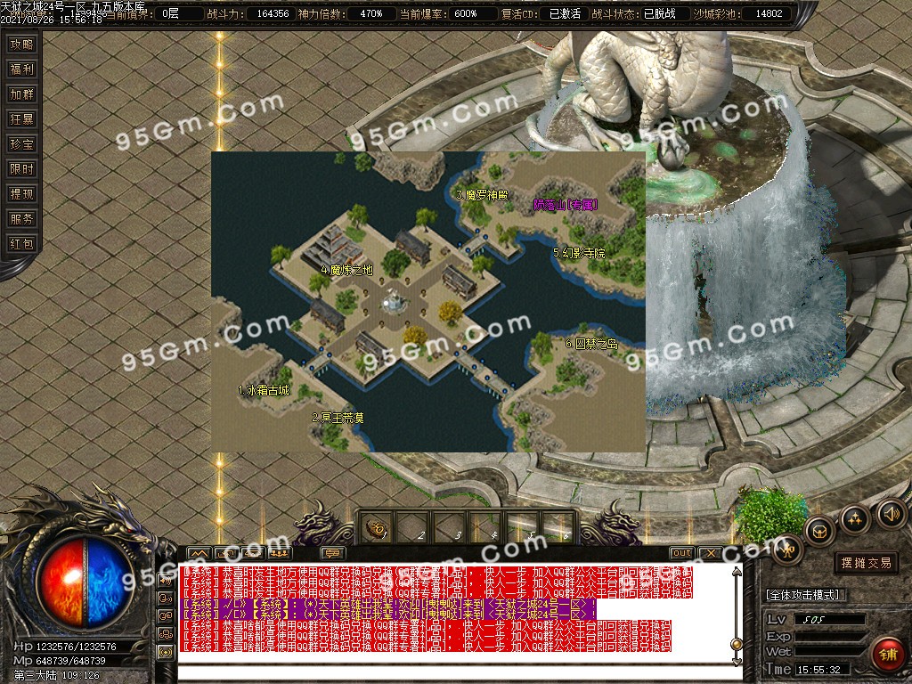Open the 攻略 guide menu
Viewport: 912px width, 684px height.
(x=22, y=45)
